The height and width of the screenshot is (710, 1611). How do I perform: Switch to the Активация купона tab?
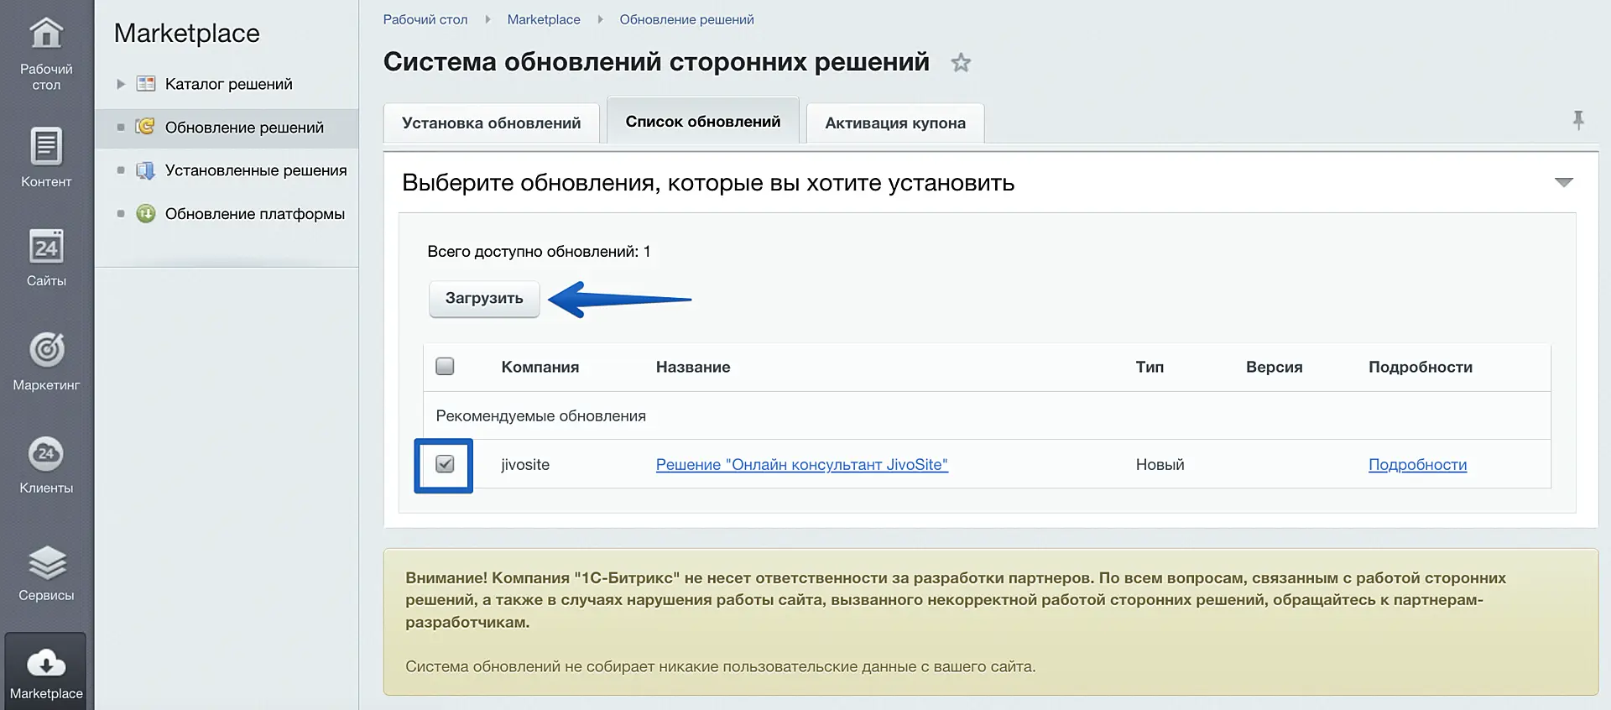point(894,123)
